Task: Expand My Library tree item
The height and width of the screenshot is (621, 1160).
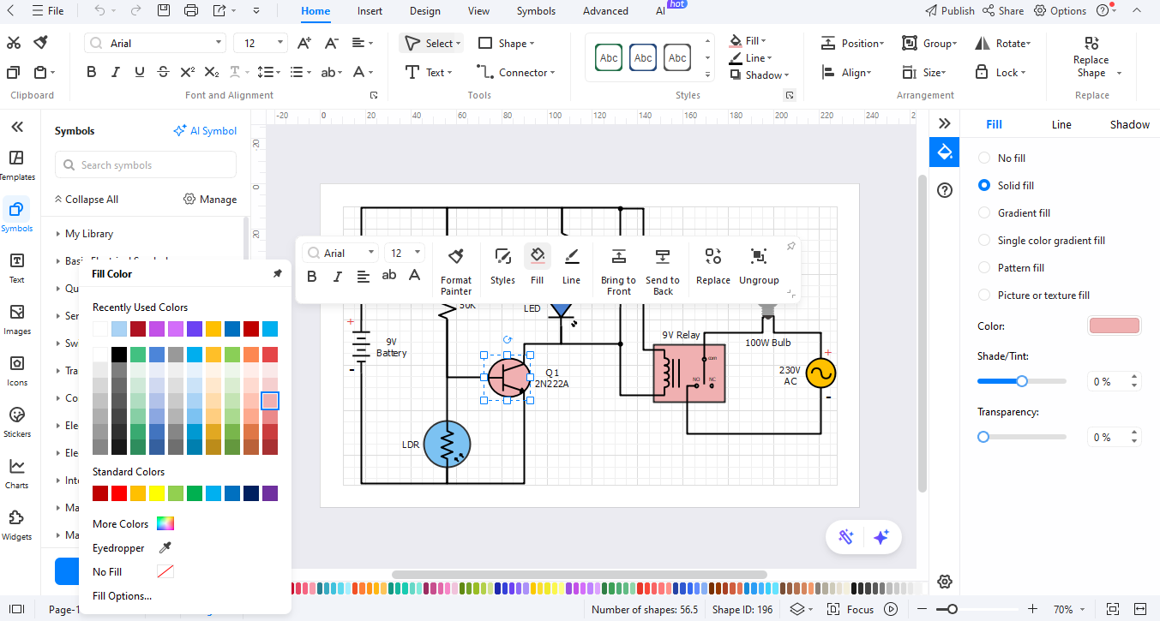Action: 57,234
